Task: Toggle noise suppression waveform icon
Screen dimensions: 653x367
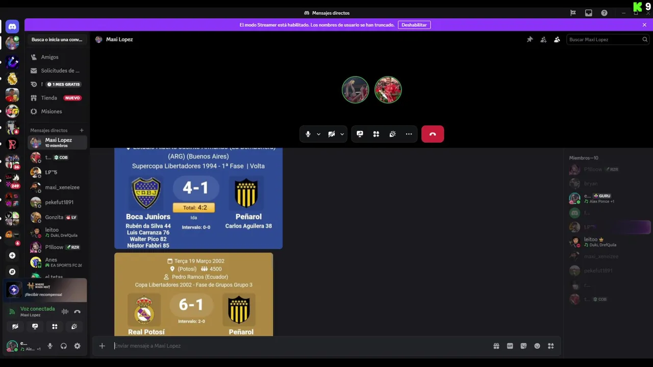Action: tap(65, 311)
